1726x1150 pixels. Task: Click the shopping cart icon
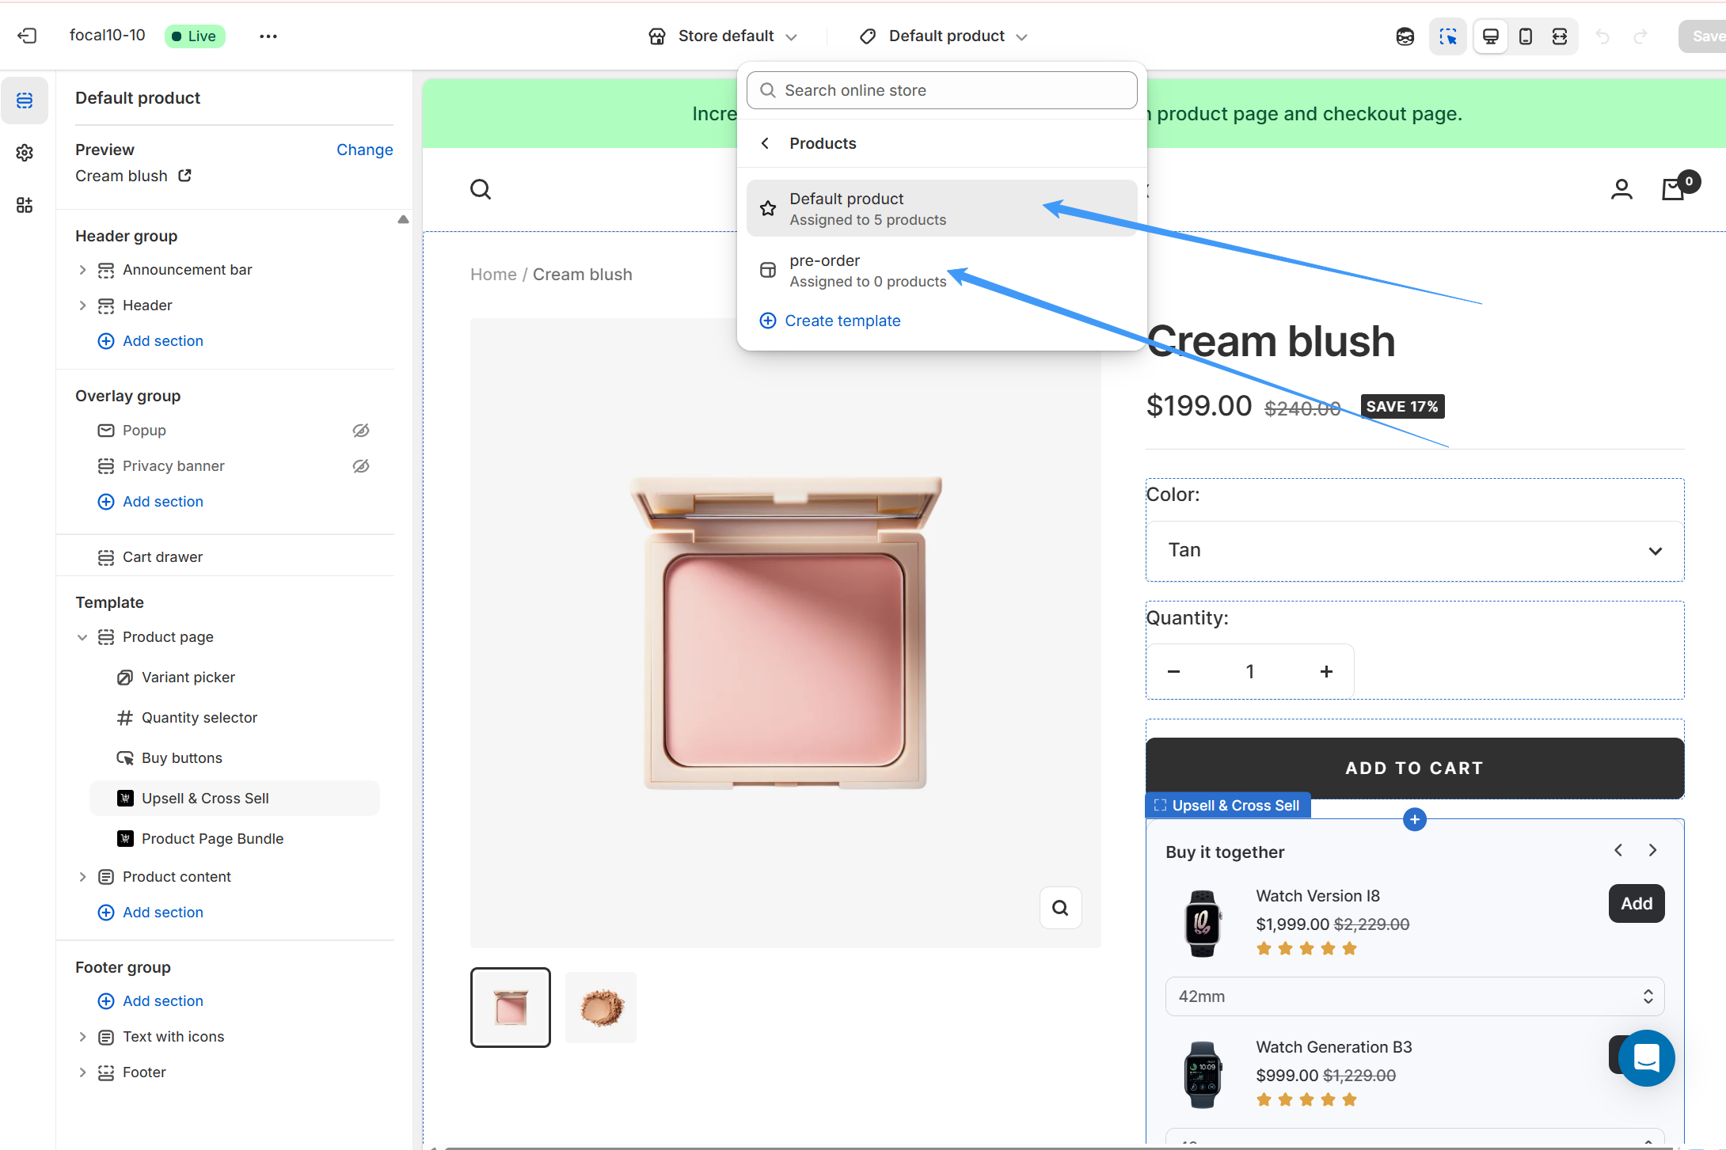tap(1673, 189)
